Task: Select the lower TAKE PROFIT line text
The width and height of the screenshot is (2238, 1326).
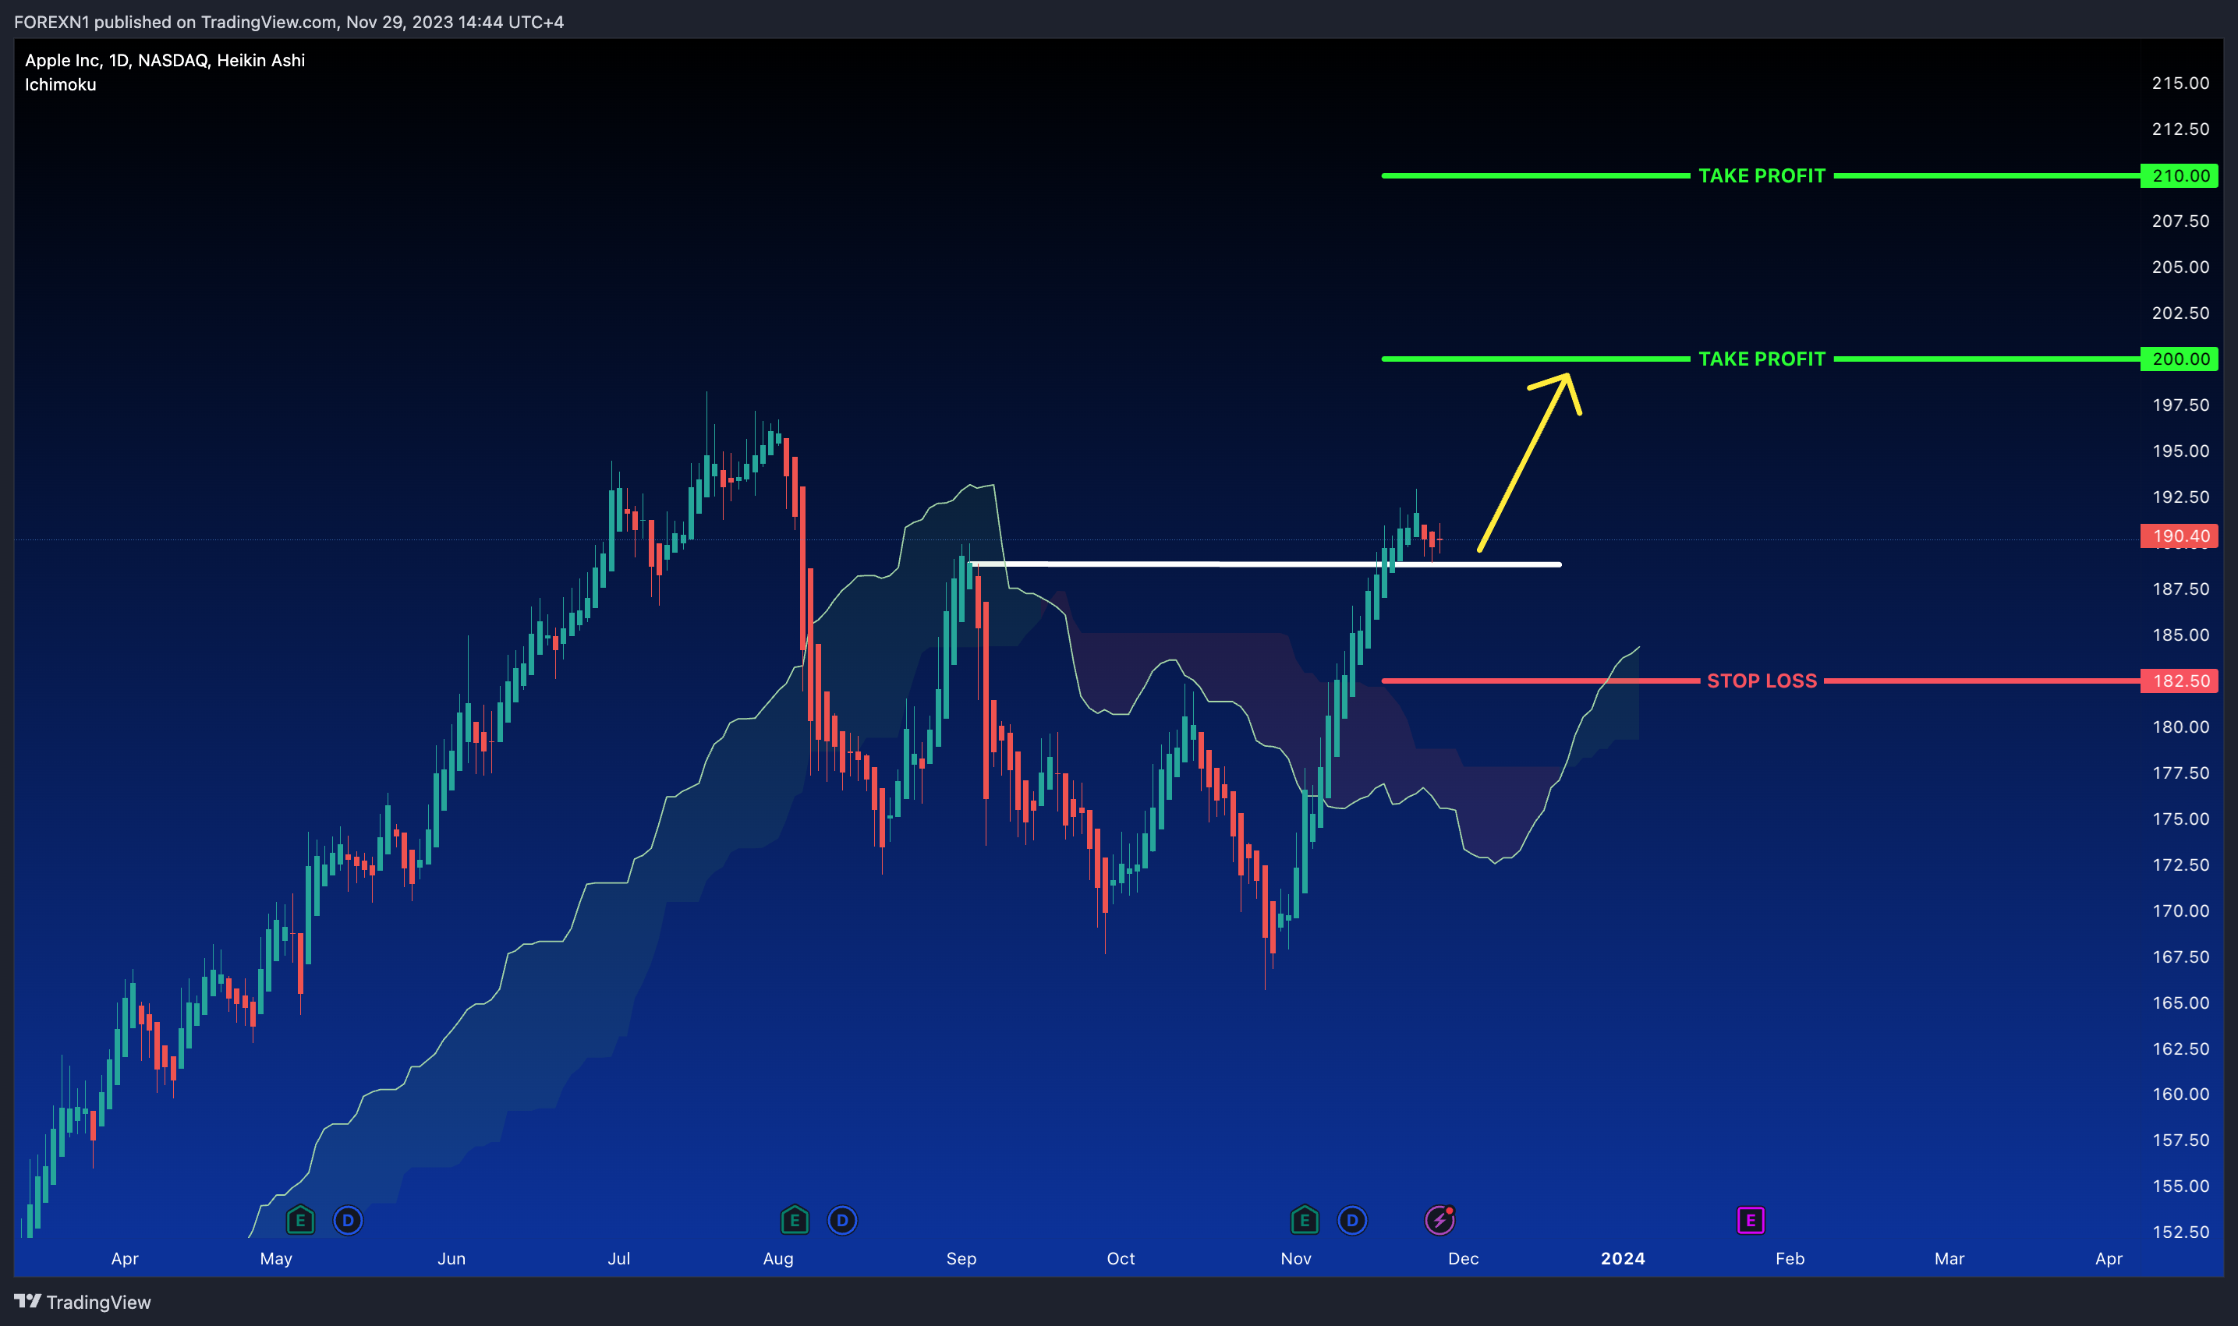Action: click(x=1762, y=359)
